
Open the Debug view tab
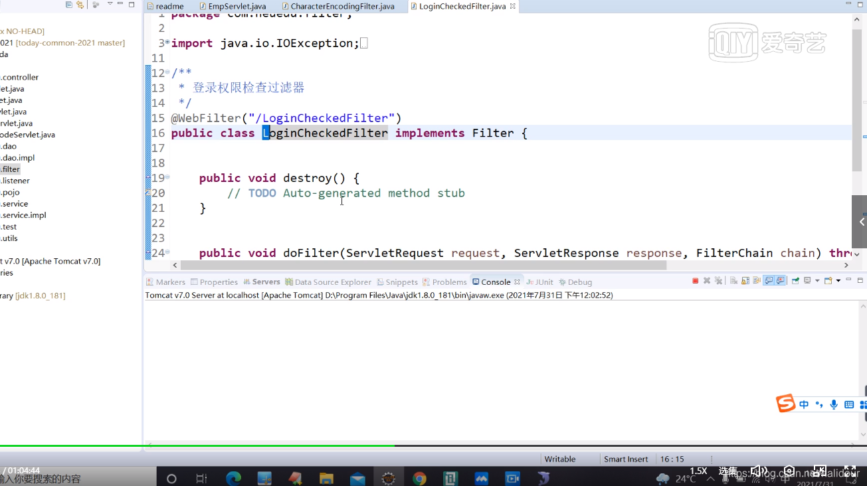click(x=575, y=282)
